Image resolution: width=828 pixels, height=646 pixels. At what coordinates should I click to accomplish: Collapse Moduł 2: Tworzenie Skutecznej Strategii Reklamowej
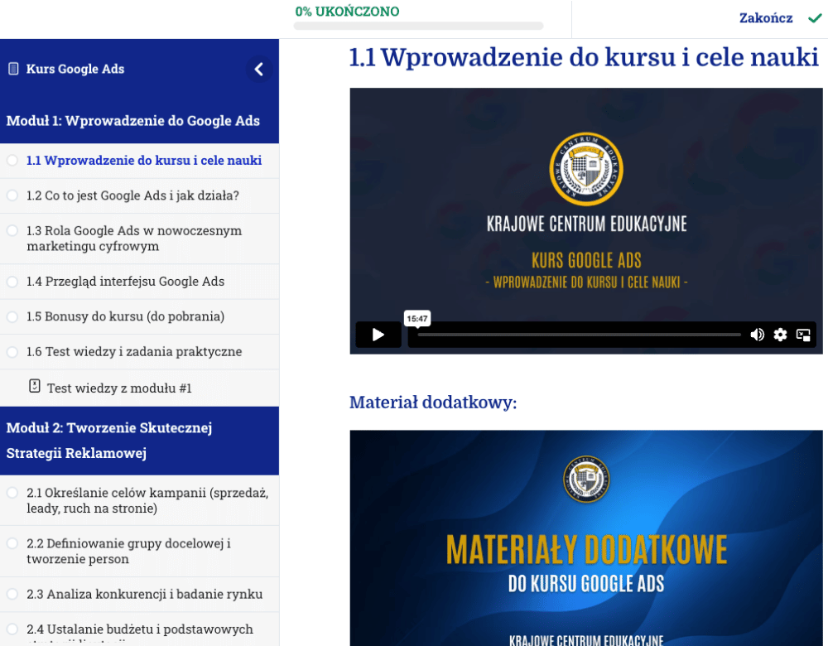coord(139,441)
